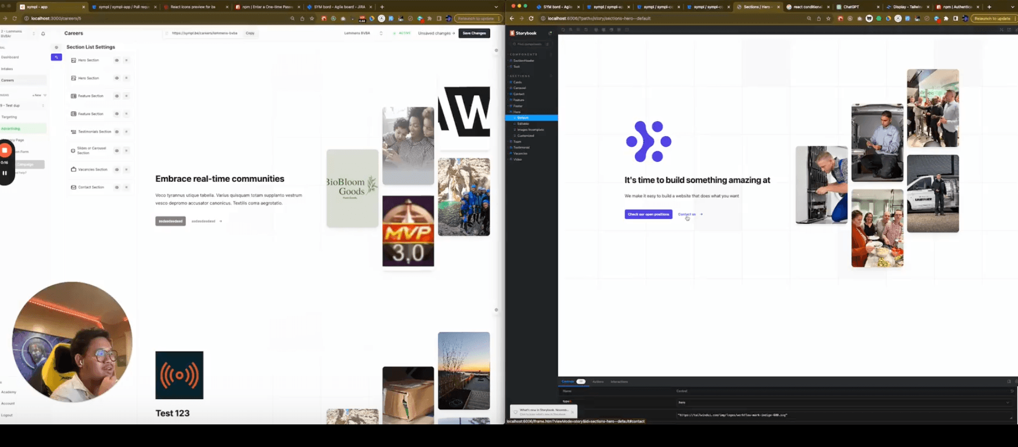Switch to the Interactions tab in Storybook
1018x447 pixels.
coord(619,381)
